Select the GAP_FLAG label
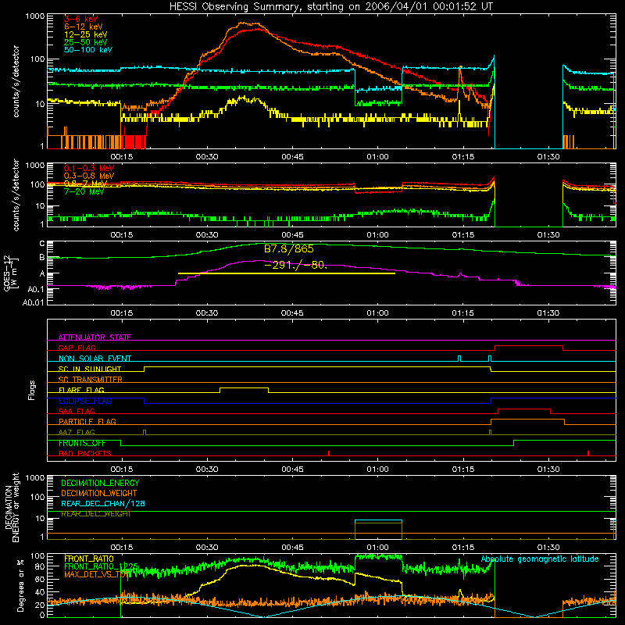The height and width of the screenshot is (625, 625). (77, 348)
